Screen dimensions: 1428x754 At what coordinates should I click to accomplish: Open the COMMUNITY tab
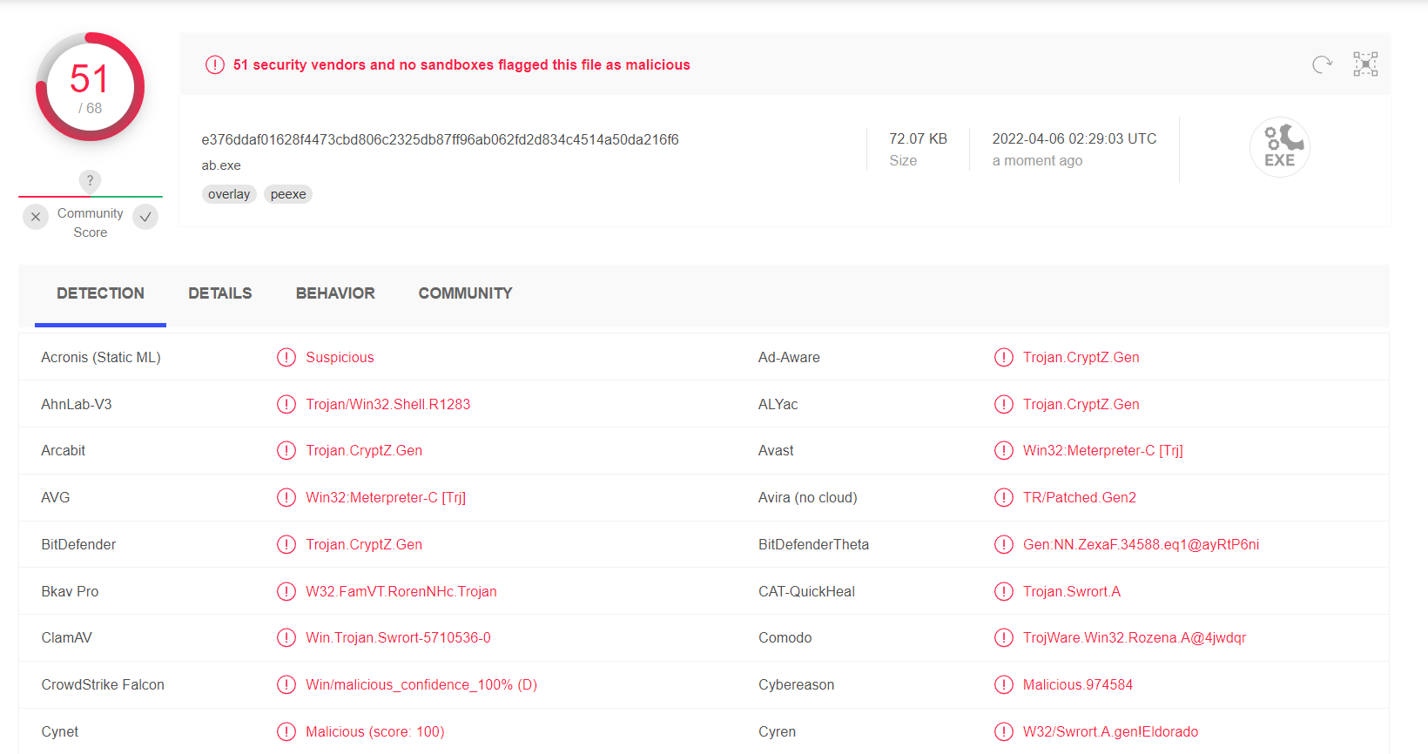[x=466, y=294]
